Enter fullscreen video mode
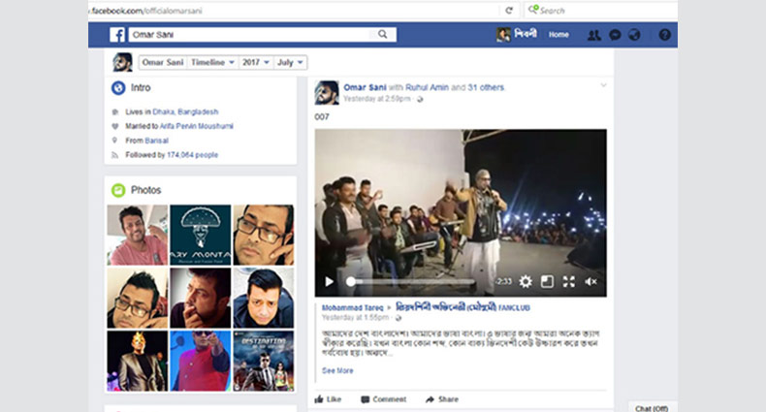This screenshot has width=766, height=412. [569, 281]
